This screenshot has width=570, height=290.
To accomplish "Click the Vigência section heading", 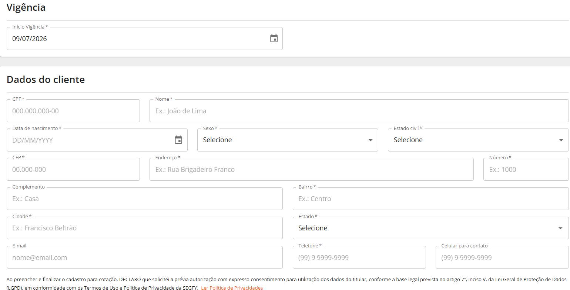I will [26, 7].
